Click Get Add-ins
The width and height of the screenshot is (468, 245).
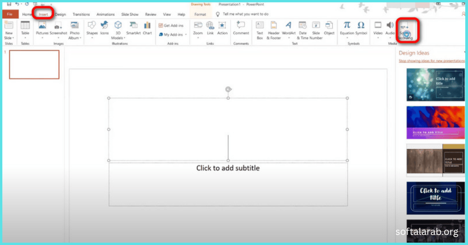coord(171,25)
